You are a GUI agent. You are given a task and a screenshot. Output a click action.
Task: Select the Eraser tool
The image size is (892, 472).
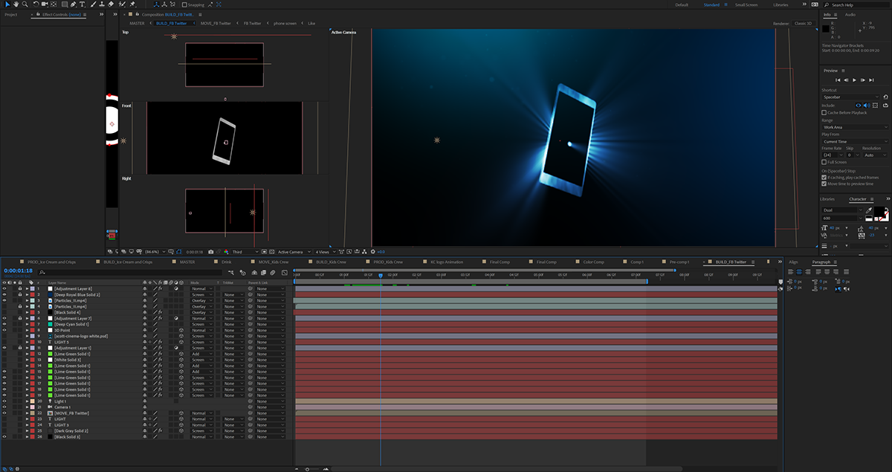tap(111, 4)
